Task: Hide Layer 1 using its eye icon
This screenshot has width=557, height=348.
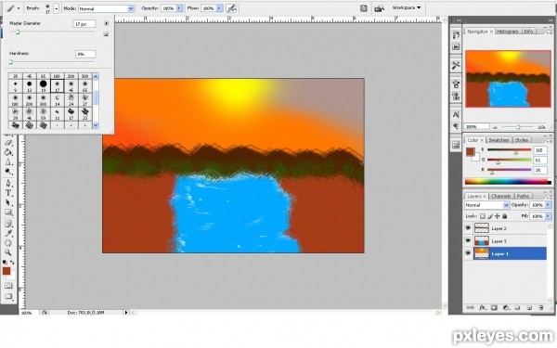Action: click(x=468, y=253)
